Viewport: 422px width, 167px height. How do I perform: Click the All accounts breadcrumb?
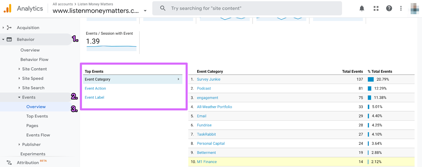[63, 4]
